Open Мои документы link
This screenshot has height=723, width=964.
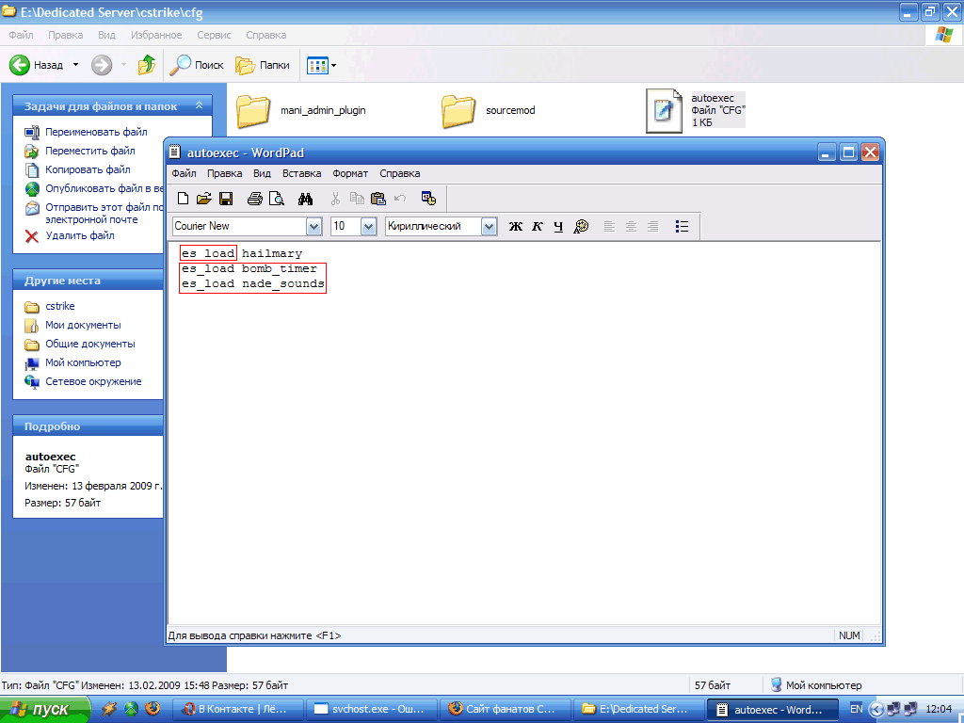tap(83, 325)
